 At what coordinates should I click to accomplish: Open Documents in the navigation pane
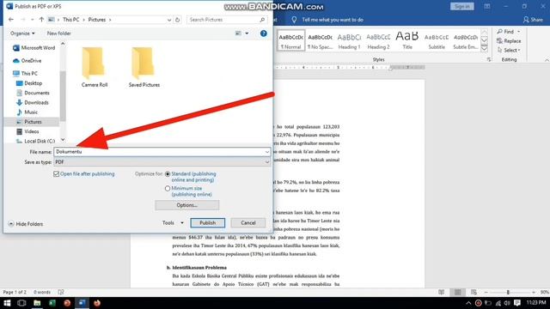(x=33, y=93)
